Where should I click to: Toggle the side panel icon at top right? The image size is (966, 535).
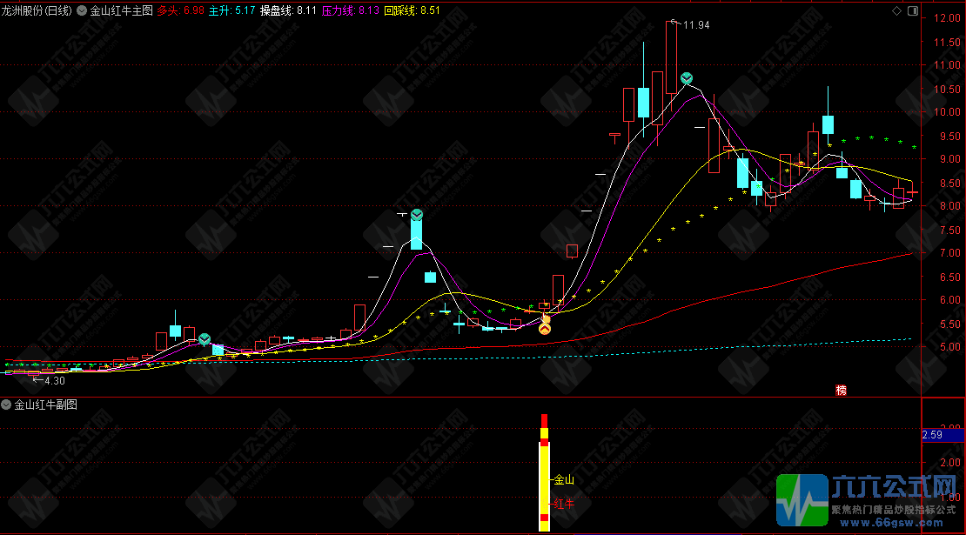913,10
